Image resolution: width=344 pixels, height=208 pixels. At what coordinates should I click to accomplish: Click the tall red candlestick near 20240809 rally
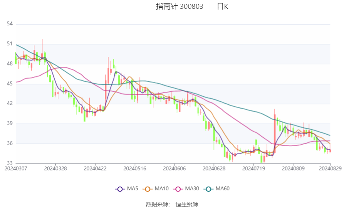pos(274,133)
